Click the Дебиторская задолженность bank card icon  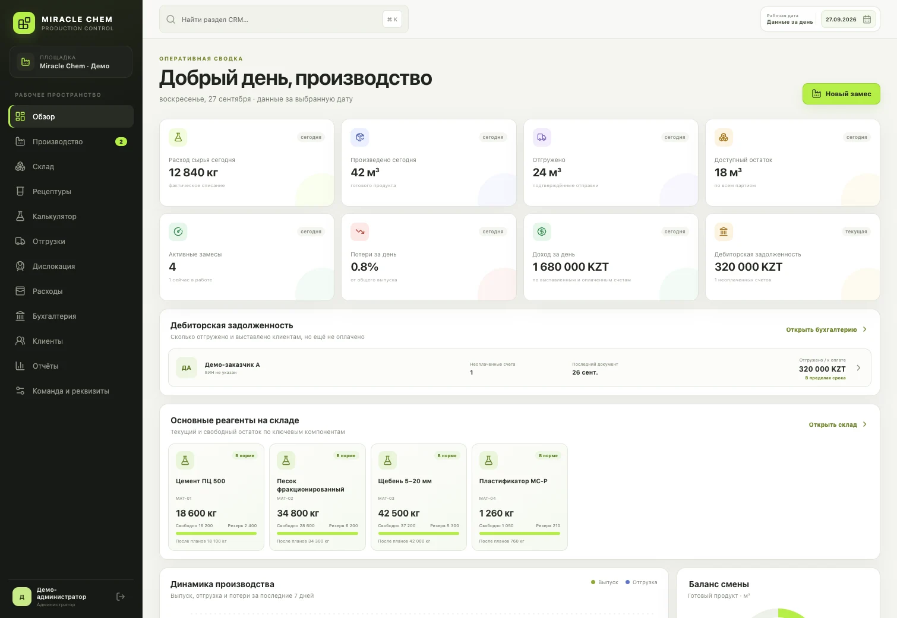tap(724, 232)
